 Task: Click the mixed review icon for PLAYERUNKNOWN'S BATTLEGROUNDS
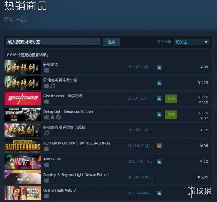159,146
